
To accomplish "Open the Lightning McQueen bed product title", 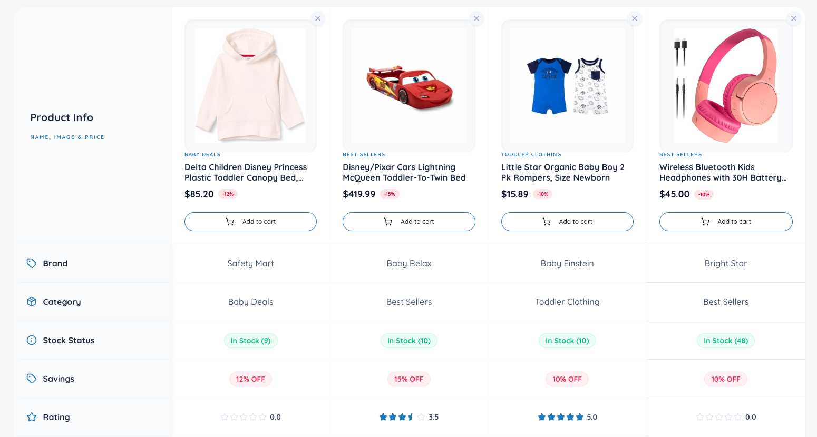I will [404, 172].
